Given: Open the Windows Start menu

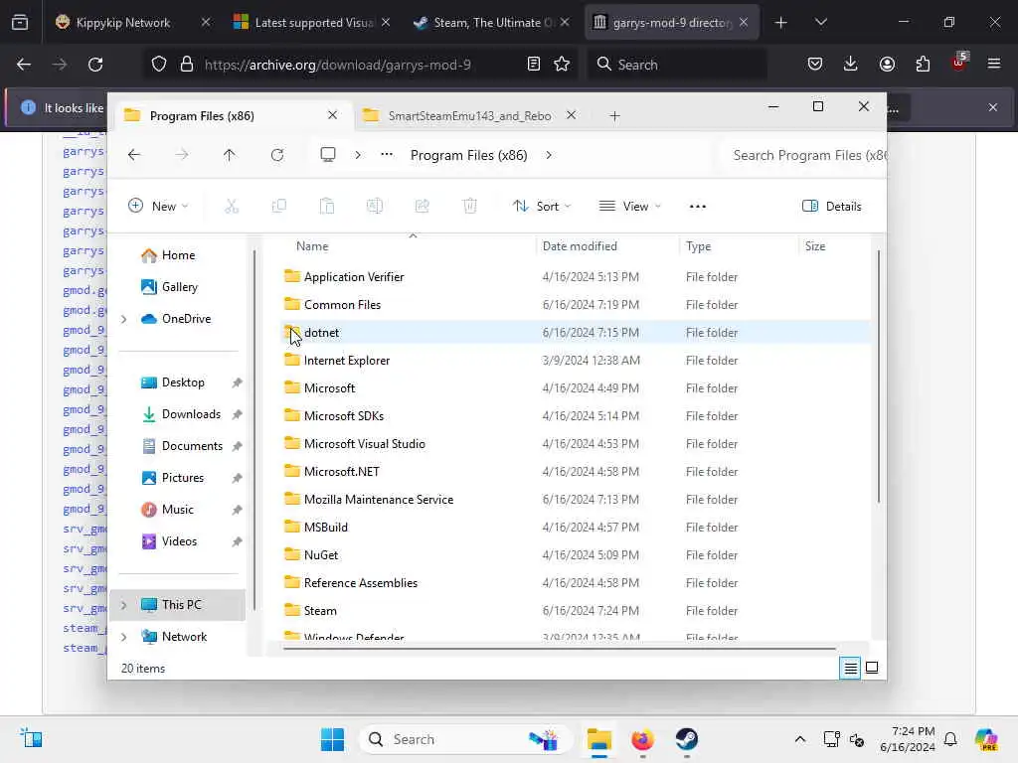Looking at the screenshot, I should 332,739.
